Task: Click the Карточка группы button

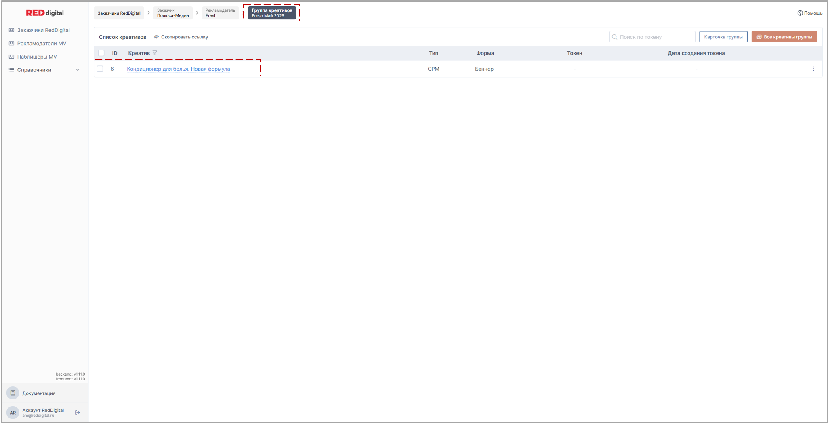Action: coord(723,37)
